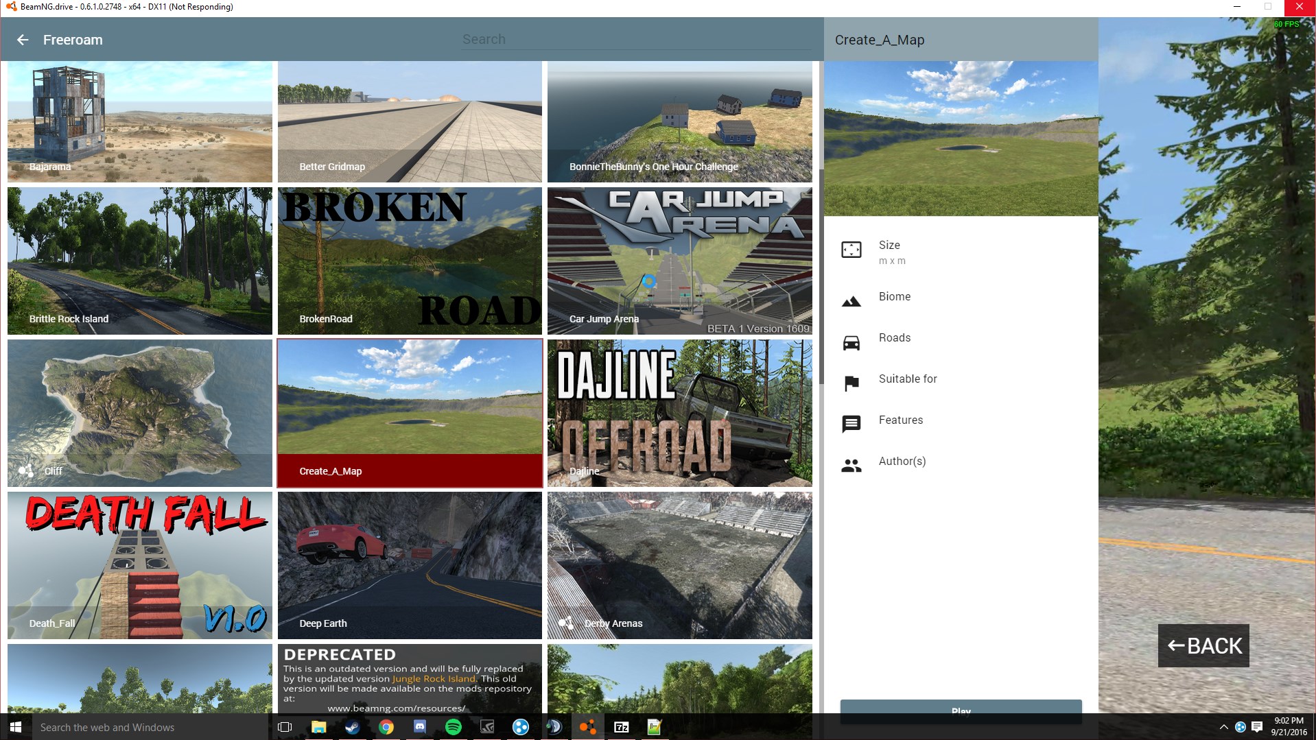Screen dimensions: 1316x740
Task: Click the Create_A_Map preview image in details
Action: coord(961,139)
